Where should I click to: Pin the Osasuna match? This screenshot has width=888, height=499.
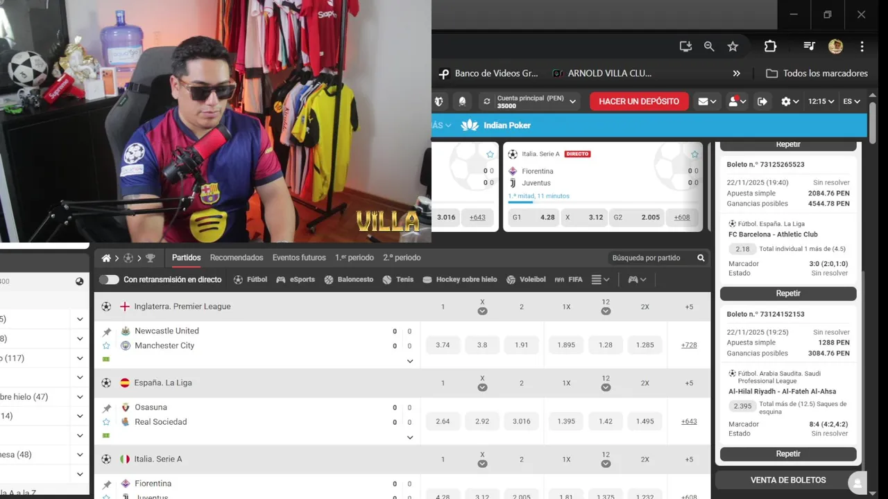[107, 408]
